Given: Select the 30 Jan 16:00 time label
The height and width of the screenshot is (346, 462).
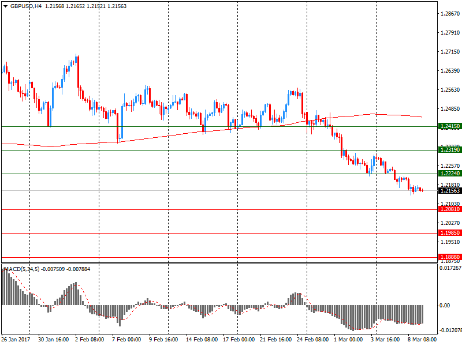Looking at the screenshot, I should click(x=53, y=339).
